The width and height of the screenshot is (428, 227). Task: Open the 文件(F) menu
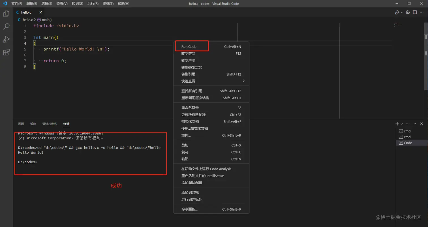17,4
